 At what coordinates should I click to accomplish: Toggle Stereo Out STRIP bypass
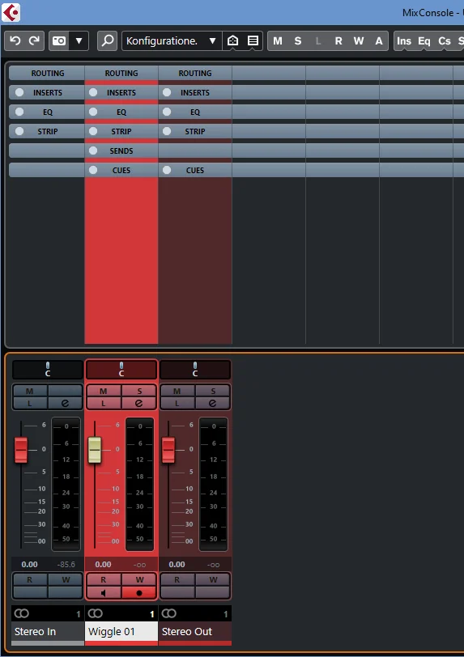click(x=167, y=131)
